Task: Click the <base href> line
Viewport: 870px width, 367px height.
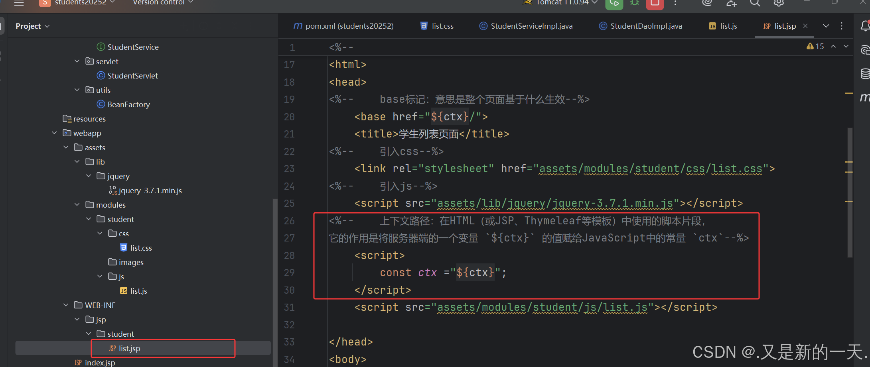Action: click(x=421, y=117)
